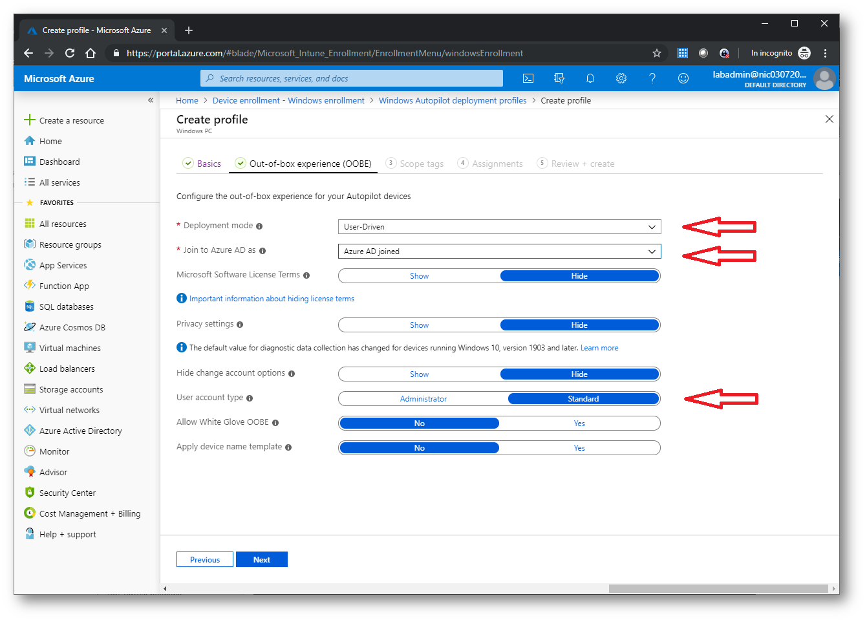The height and width of the screenshot is (622, 867).
Task: Set Allow White Glove OOBE to Yes
Action: tap(580, 424)
